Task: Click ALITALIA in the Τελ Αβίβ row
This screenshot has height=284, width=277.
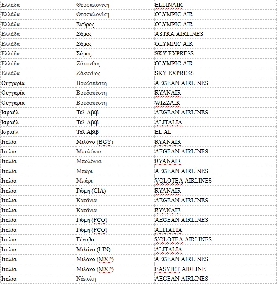Action: click(168, 122)
